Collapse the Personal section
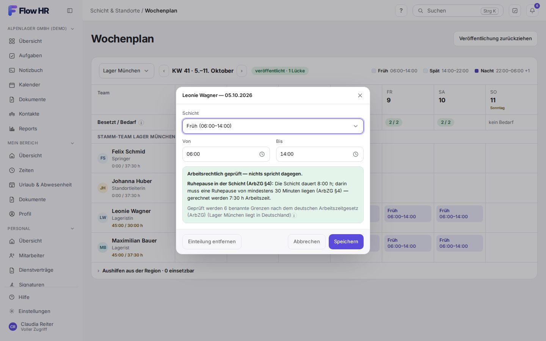 (x=41, y=228)
